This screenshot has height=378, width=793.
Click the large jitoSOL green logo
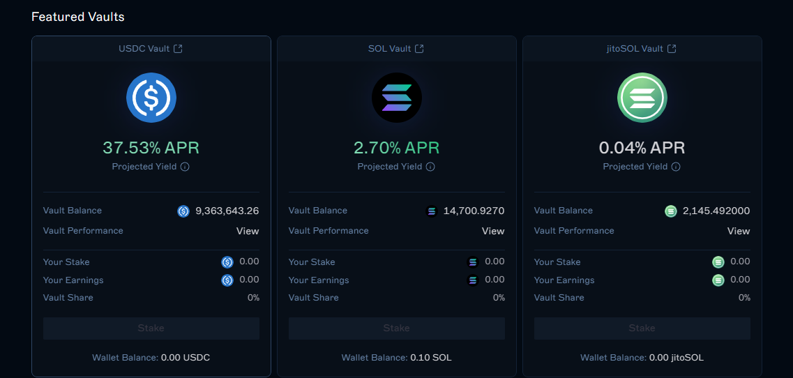[x=642, y=98]
